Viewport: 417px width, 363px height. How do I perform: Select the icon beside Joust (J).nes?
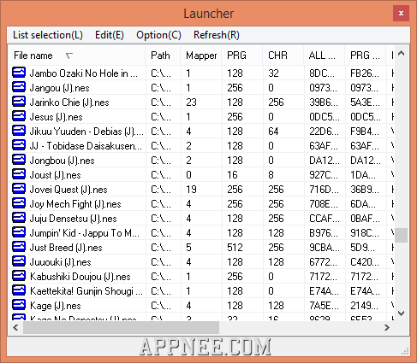pyautogui.click(x=19, y=174)
